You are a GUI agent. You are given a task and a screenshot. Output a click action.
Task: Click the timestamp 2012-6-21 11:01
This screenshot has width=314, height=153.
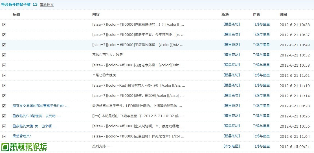(295, 76)
